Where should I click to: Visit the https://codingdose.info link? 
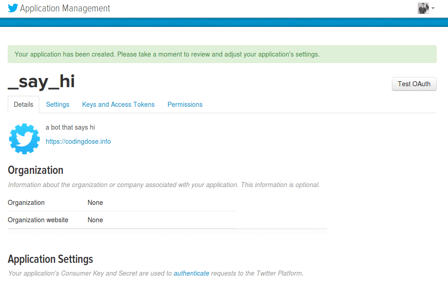tap(78, 141)
